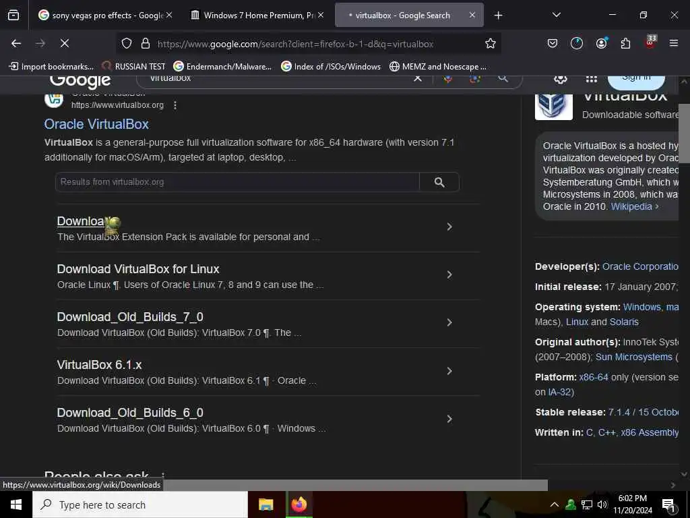The height and width of the screenshot is (518, 690).
Task: Open Endermanch/Malware bookmark
Action: point(222,67)
